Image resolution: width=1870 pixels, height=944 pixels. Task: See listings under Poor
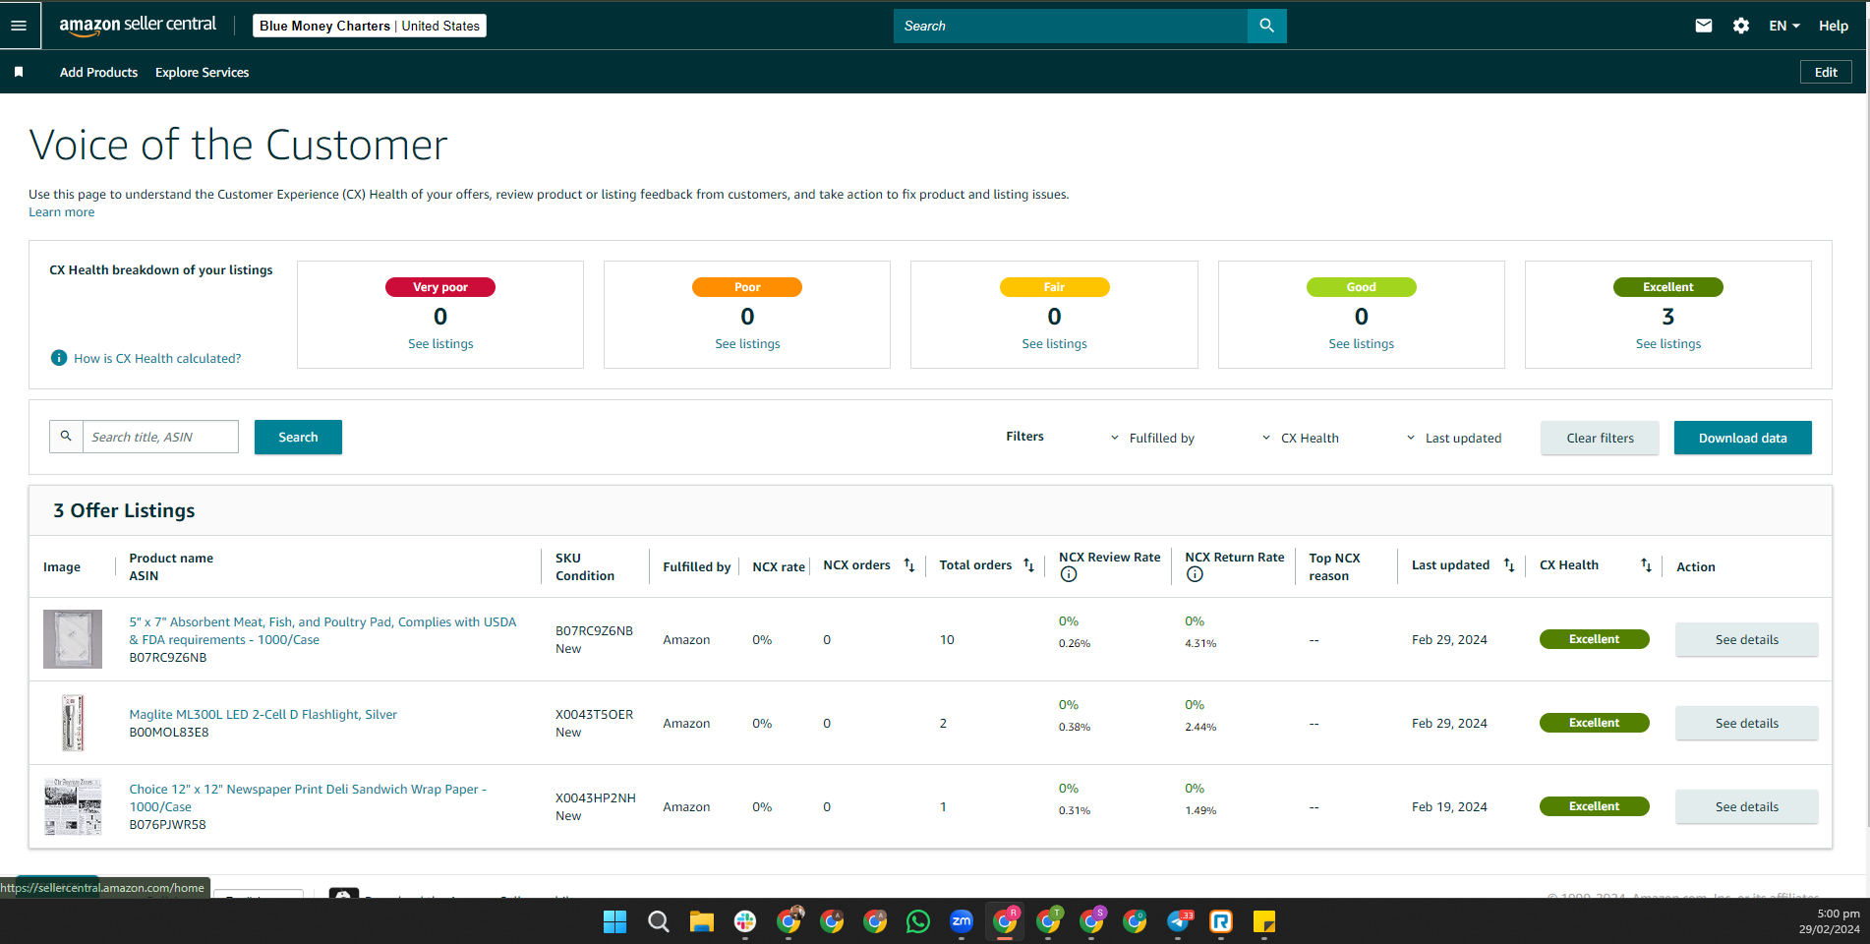pos(747,343)
